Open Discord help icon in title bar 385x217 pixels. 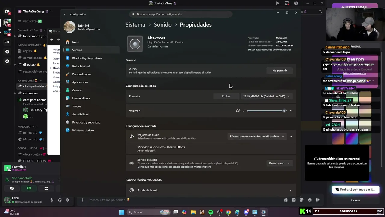point(296,3)
